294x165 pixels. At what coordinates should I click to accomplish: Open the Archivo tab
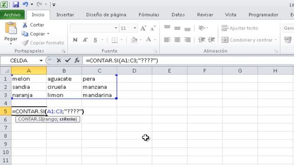pos(12,15)
